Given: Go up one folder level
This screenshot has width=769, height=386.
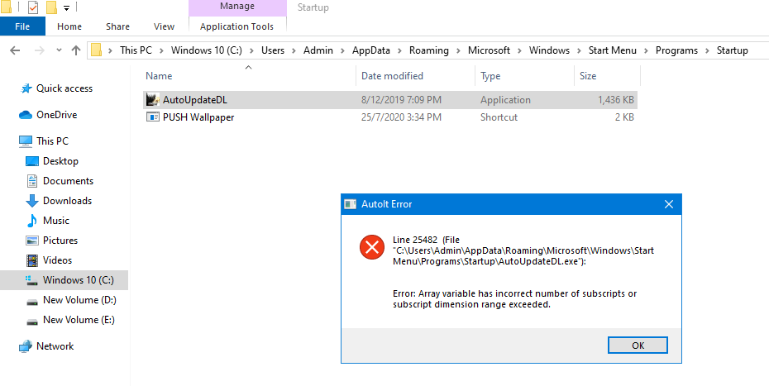Looking at the screenshot, I should point(76,50).
